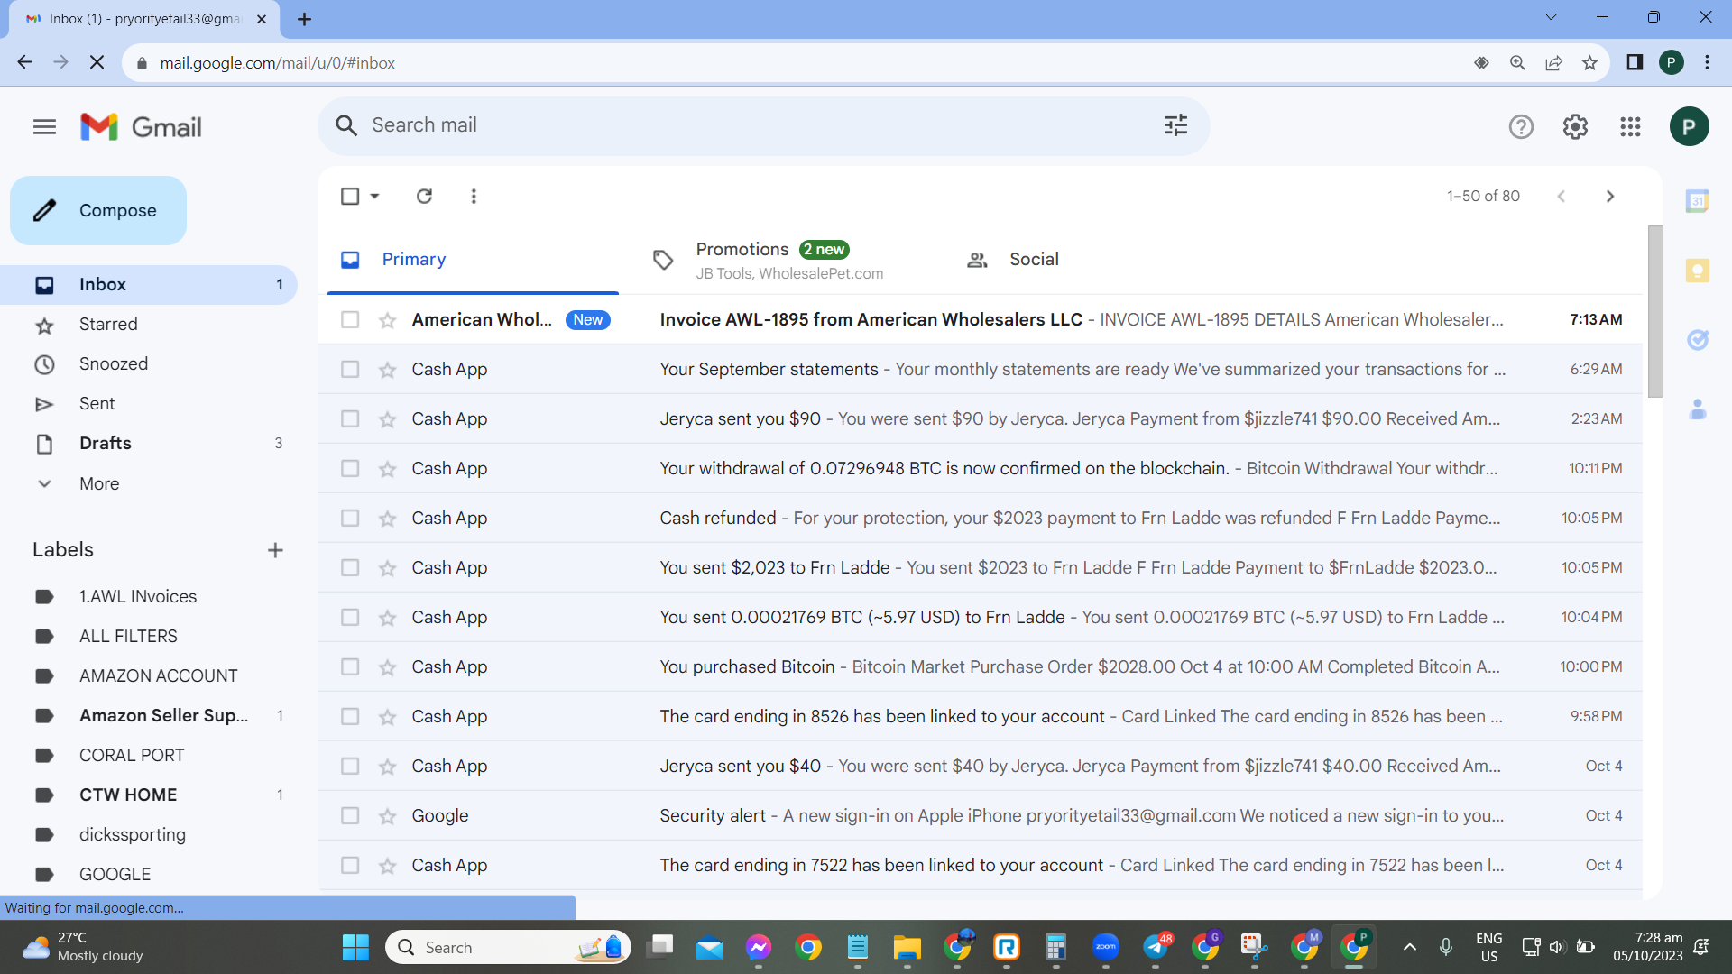Open Gmail Support help icon
The width and height of the screenshot is (1732, 974).
coord(1521,127)
